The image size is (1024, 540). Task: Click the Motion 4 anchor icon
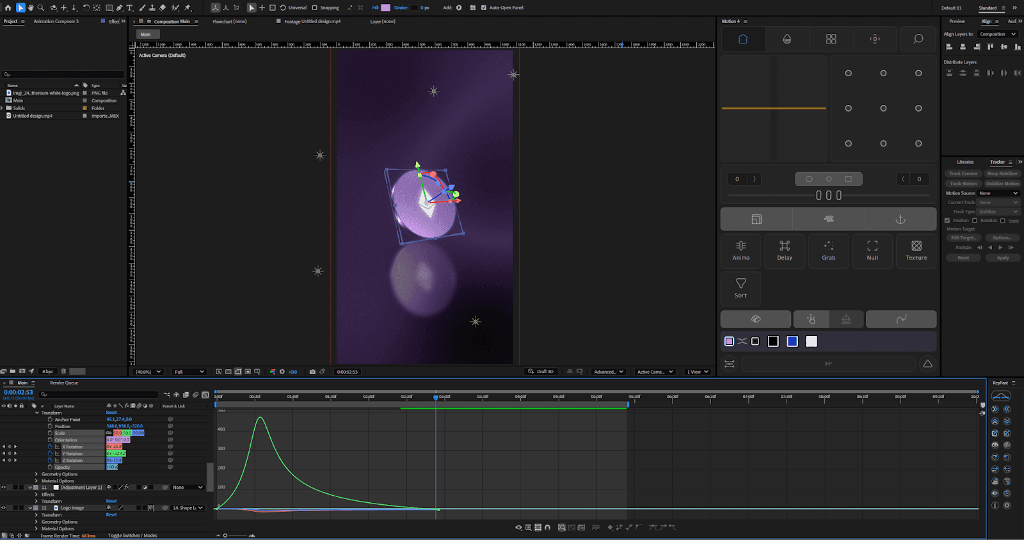[900, 219]
